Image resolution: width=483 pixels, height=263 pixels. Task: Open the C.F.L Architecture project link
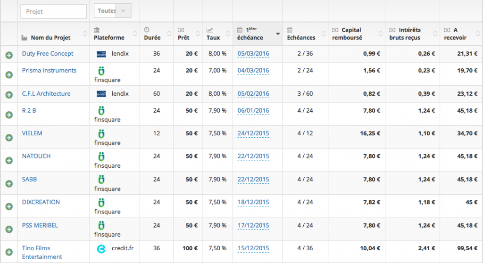pos(46,94)
